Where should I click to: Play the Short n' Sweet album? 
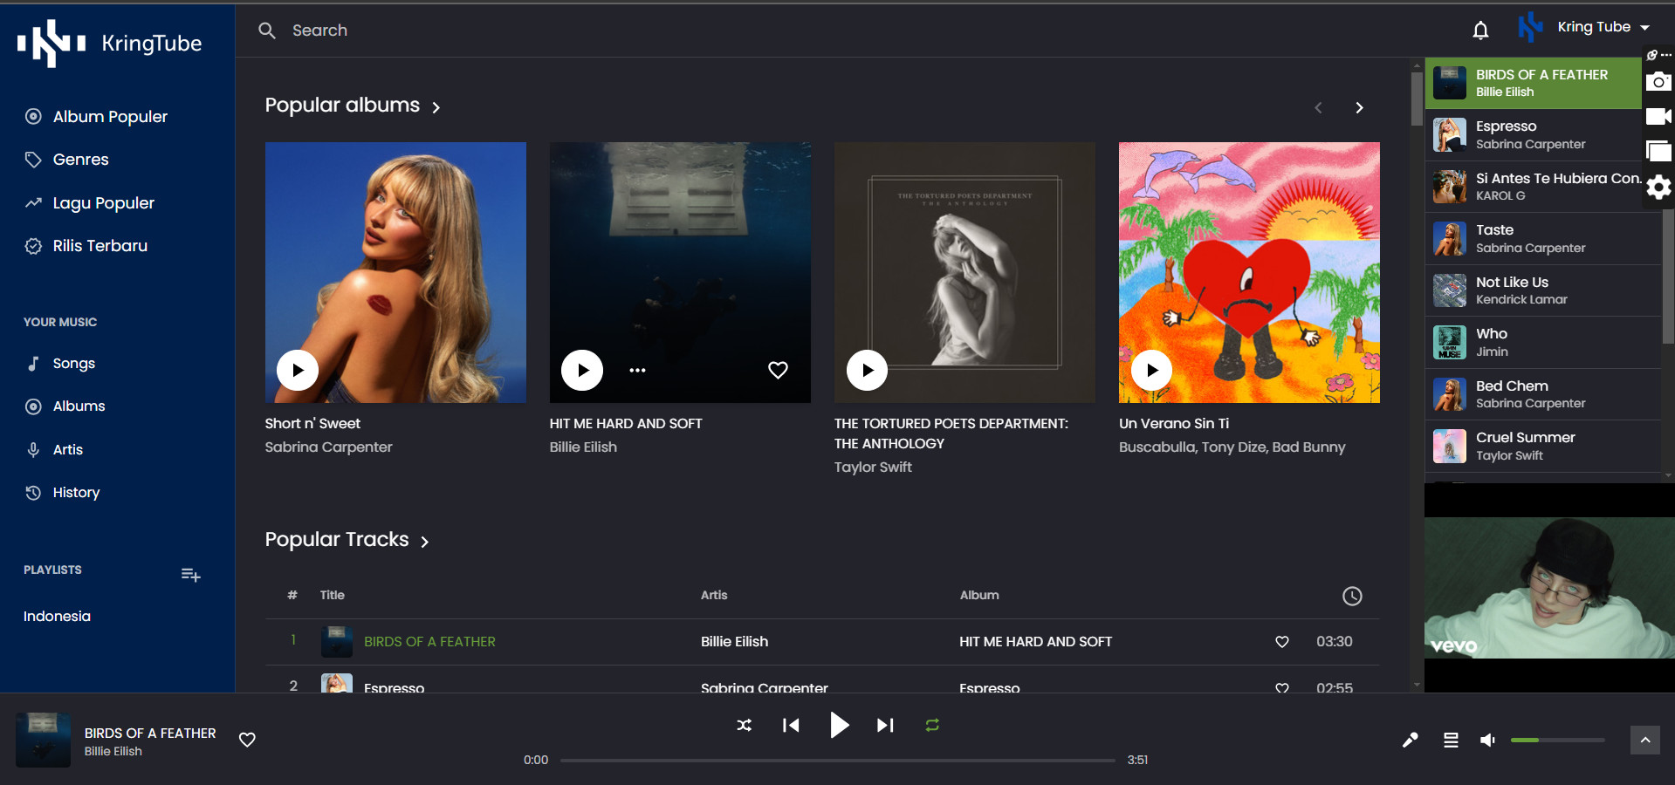click(298, 370)
